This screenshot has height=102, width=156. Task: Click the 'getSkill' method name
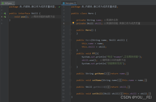coord(99,87)
